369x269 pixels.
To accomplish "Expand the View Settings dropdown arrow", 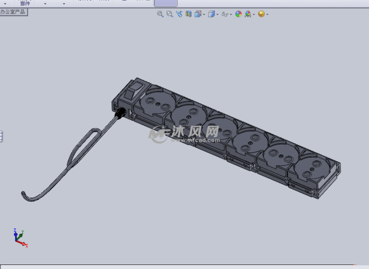I will pyautogui.click(x=267, y=14).
